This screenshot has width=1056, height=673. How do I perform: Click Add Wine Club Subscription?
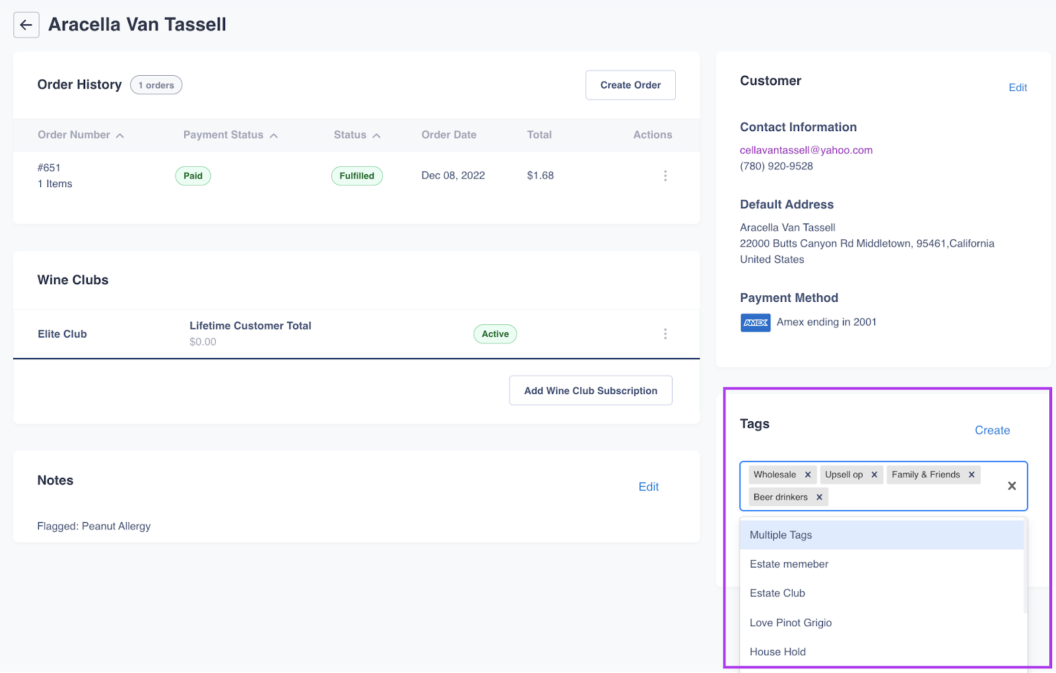click(591, 391)
